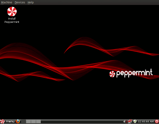Switch to the fourth workspace in the pager

(38, 121)
